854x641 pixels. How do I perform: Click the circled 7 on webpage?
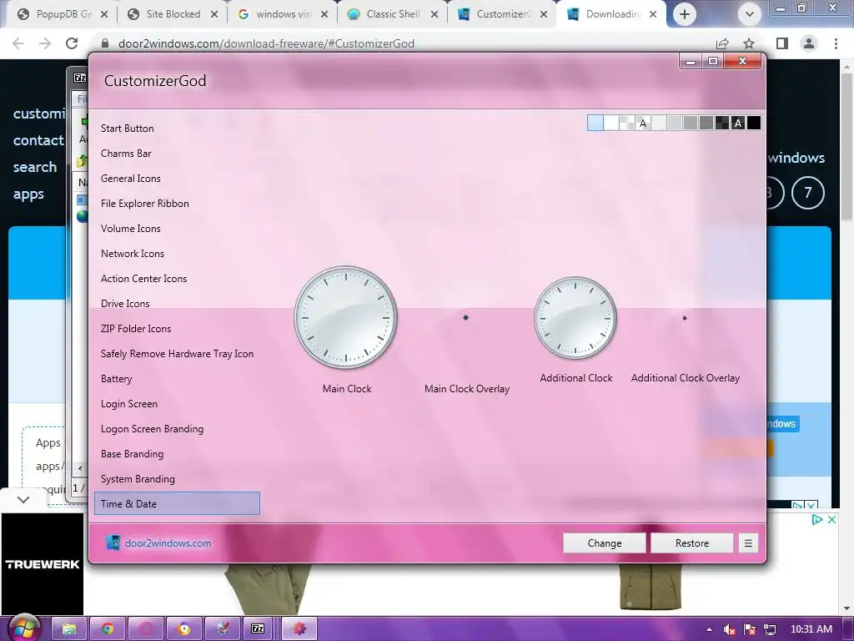click(807, 193)
